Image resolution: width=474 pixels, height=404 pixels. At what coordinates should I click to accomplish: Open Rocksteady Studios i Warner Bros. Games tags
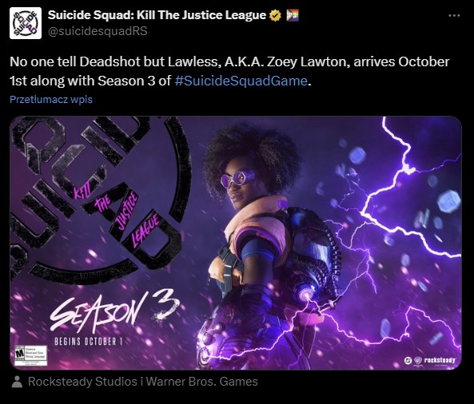(143, 382)
